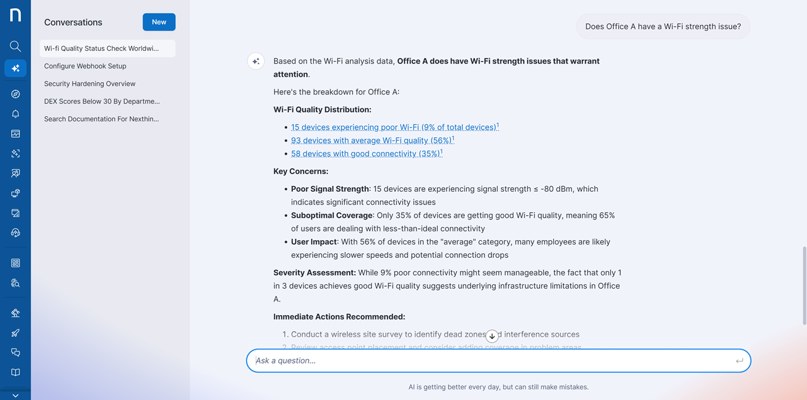Image resolution: width=807 pixels, height=400 pixels.
Task: Expand the sidebar with the bottom chevron
Action: coord(15,395)
